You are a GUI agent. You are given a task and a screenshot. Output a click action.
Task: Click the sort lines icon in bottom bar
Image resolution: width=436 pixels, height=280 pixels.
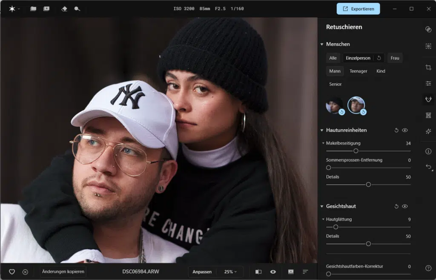tap(305, 272)
